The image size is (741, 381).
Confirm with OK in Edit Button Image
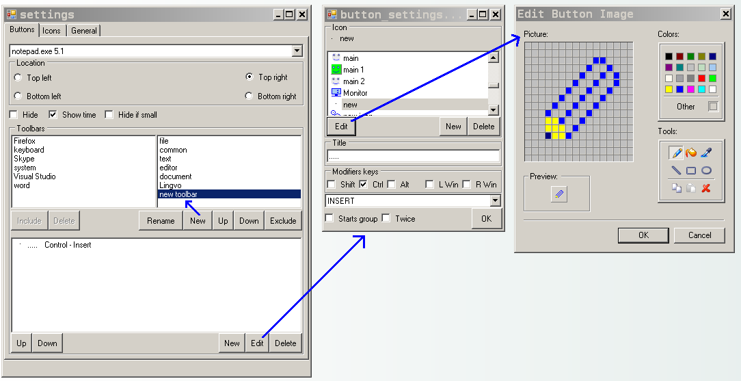pos(643,235)
